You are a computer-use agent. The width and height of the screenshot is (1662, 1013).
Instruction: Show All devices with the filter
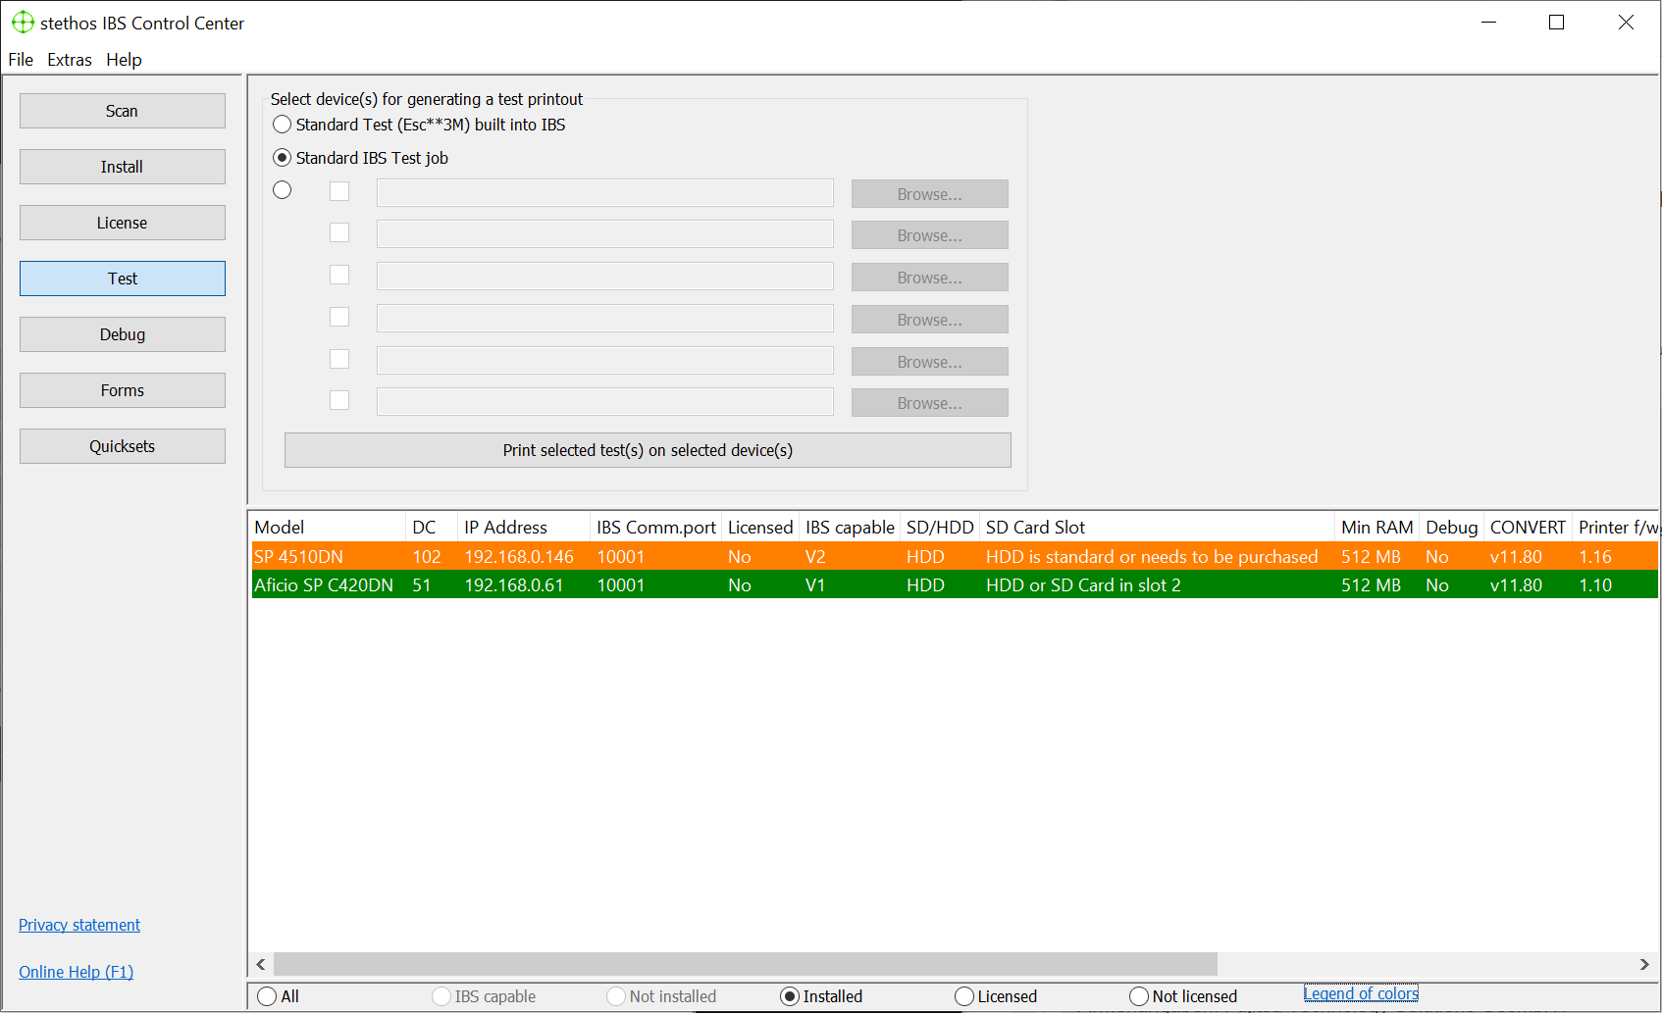click(x=267, y=996)
